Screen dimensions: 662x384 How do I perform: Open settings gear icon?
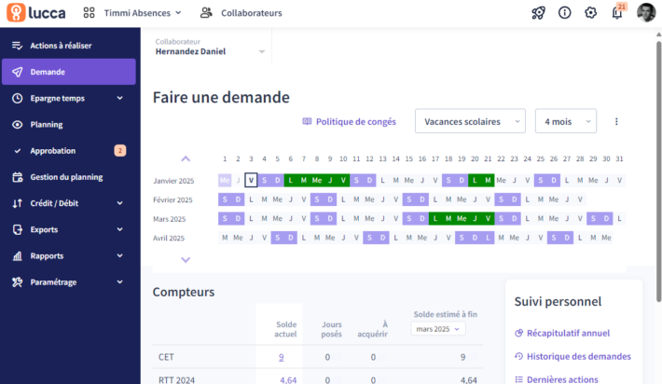[590, 13]
